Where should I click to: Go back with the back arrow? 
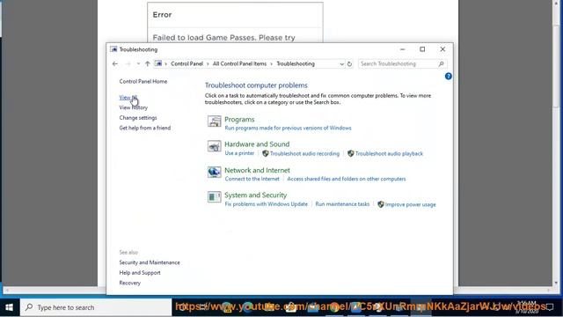[x=115, y=63]
